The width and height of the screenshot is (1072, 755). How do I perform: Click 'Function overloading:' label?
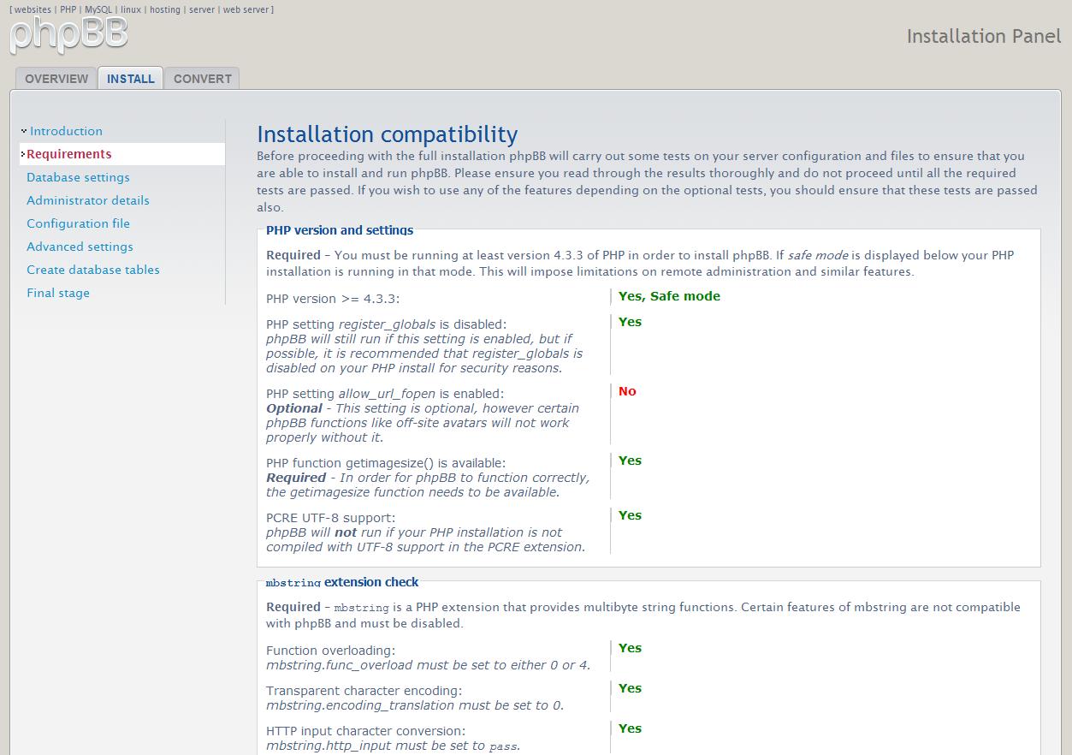point(331,651)
